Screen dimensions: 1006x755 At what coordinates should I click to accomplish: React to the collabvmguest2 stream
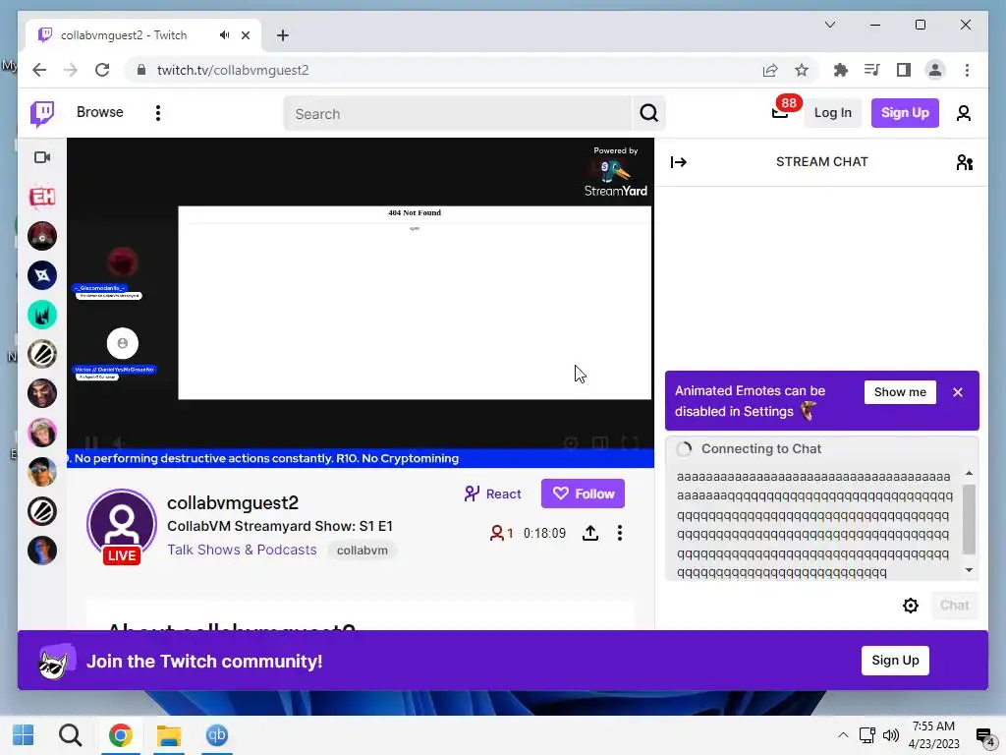(x=492, y=494)
